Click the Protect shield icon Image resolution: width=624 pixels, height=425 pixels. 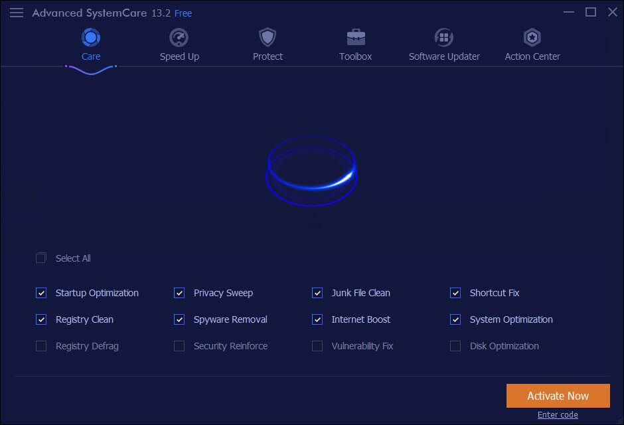[x=268, y=37]
